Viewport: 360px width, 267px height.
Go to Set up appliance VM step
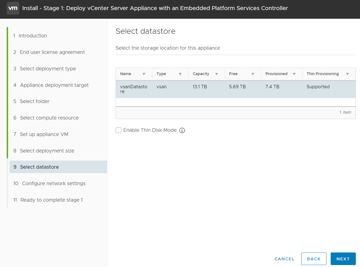41,134
